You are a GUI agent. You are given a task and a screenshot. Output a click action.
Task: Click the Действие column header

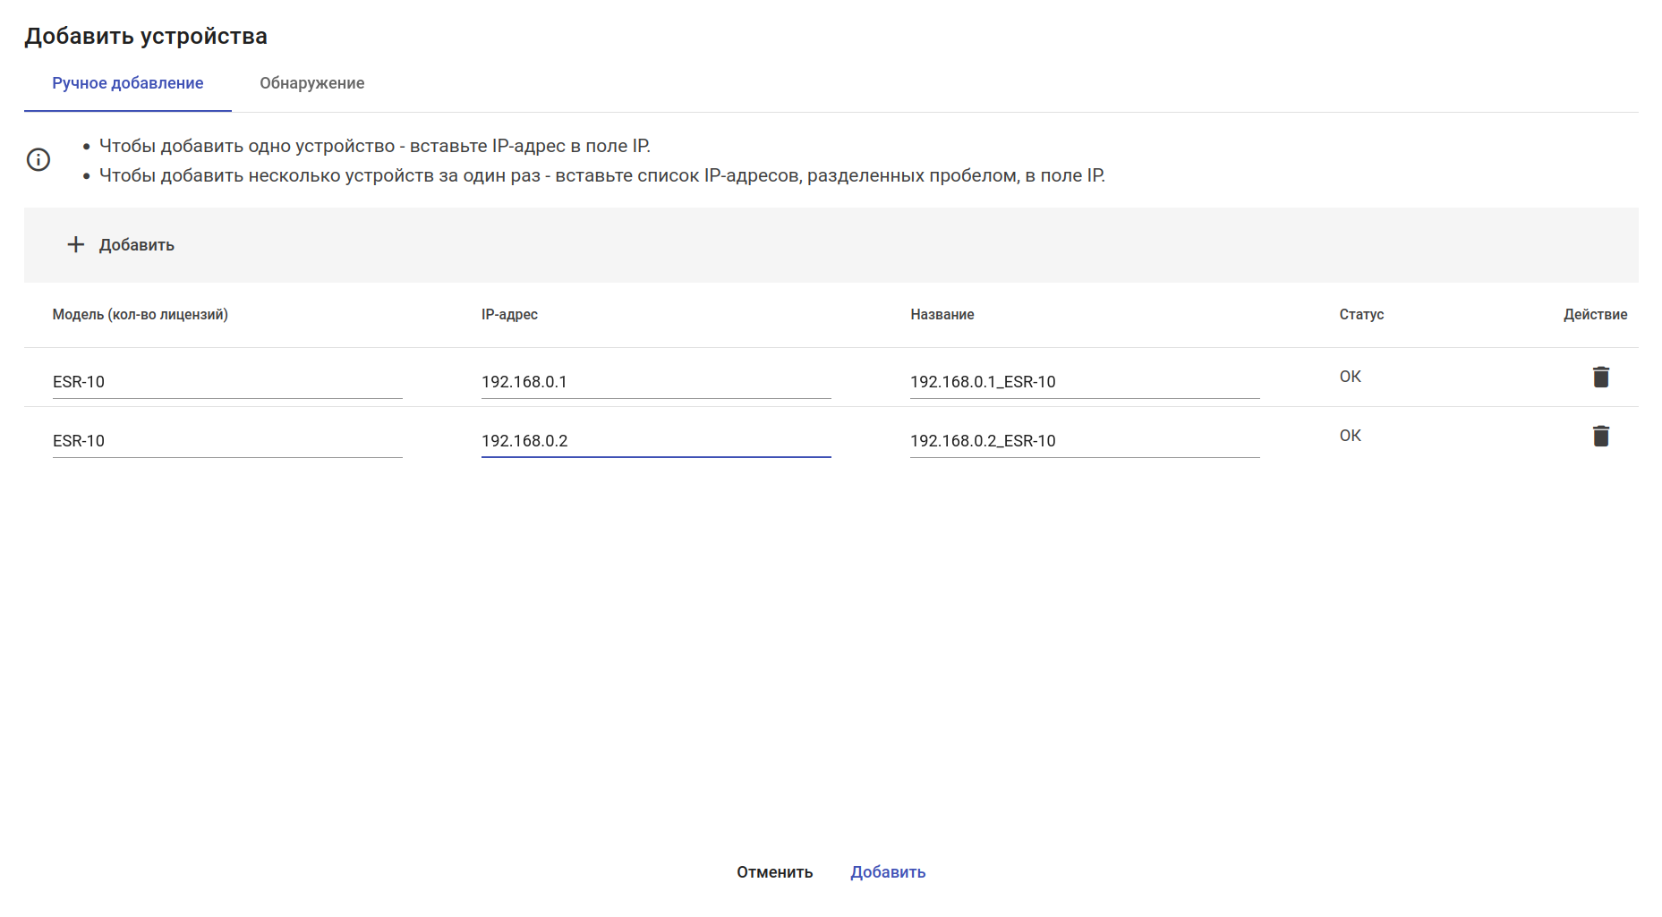coord(1595,315)
